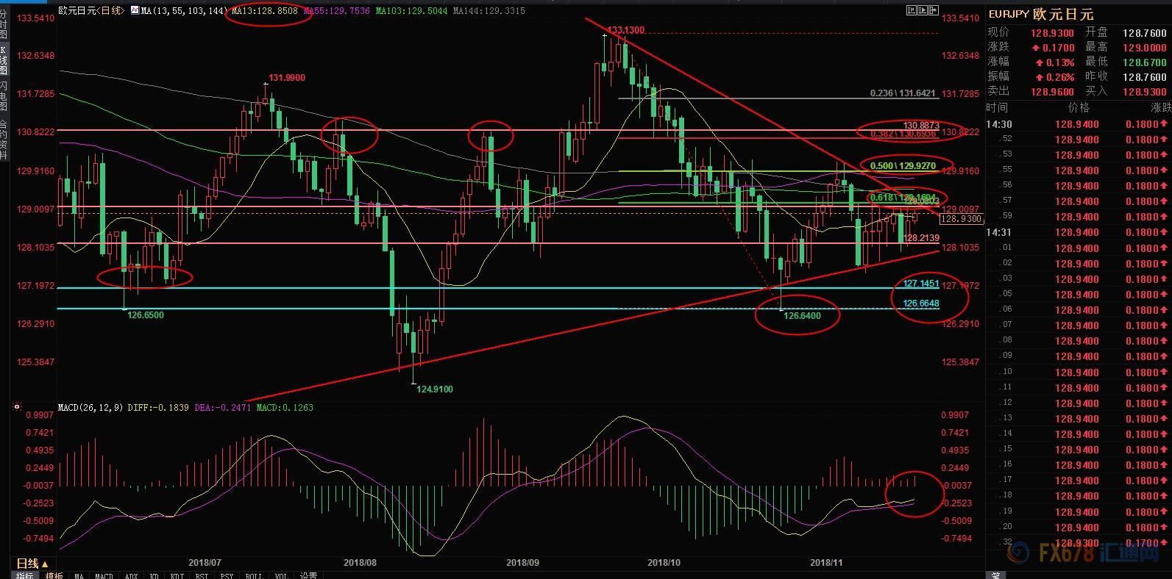Click the 振幅 0.26% amplitude value

[1055, 77]
